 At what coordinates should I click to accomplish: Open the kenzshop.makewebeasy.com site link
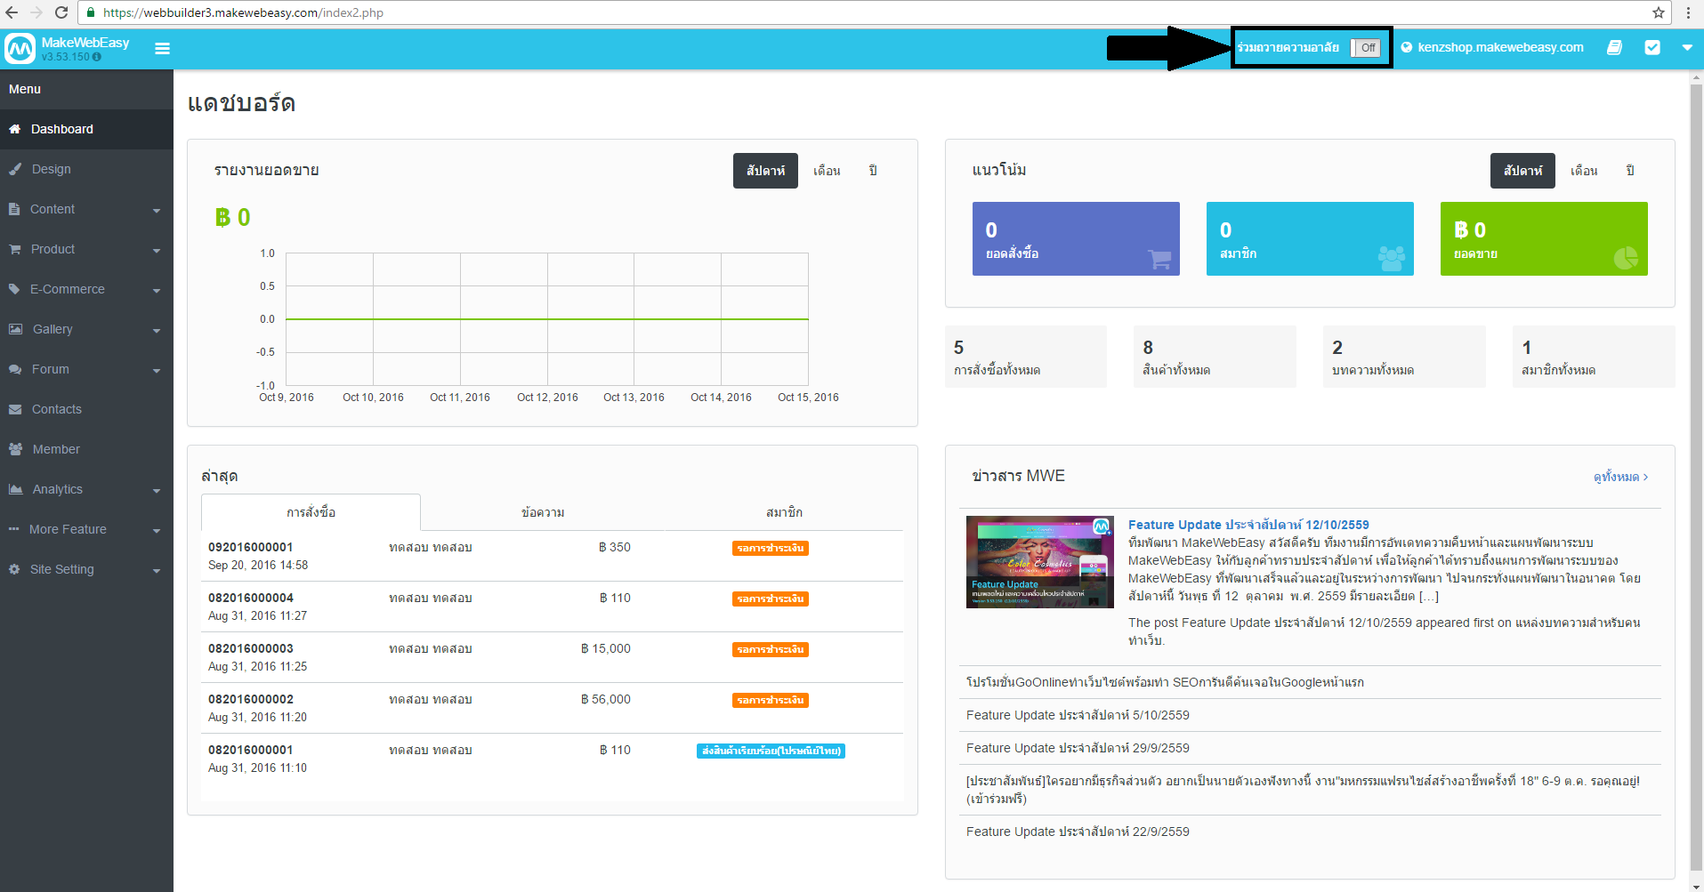tap(1499, 48)
